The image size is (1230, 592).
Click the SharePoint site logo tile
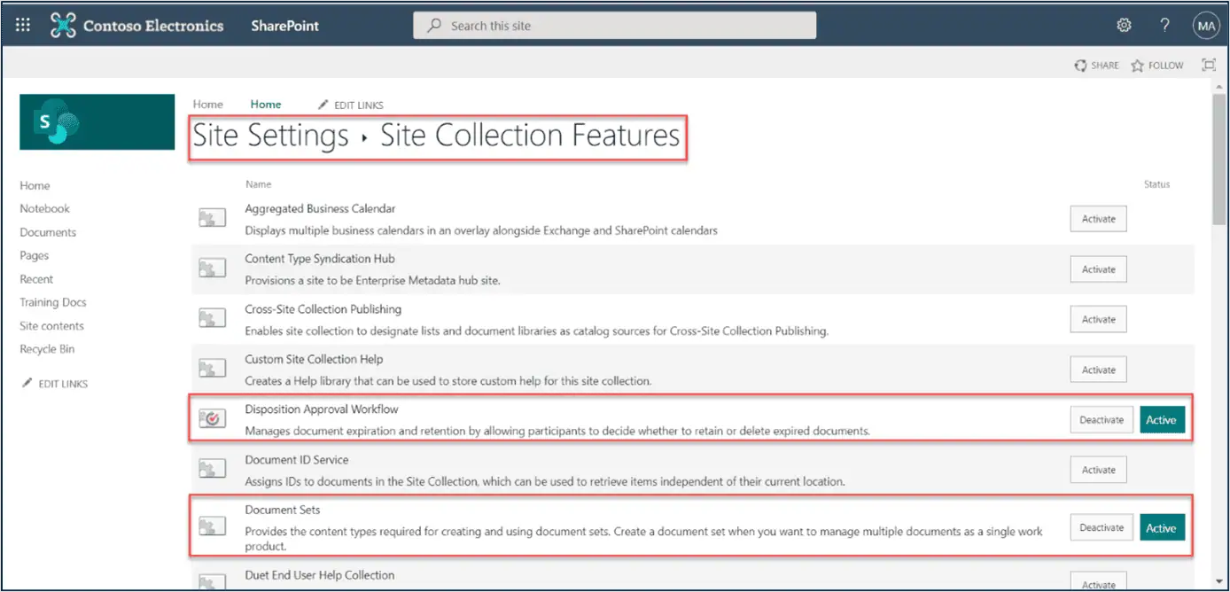point(97,122)
